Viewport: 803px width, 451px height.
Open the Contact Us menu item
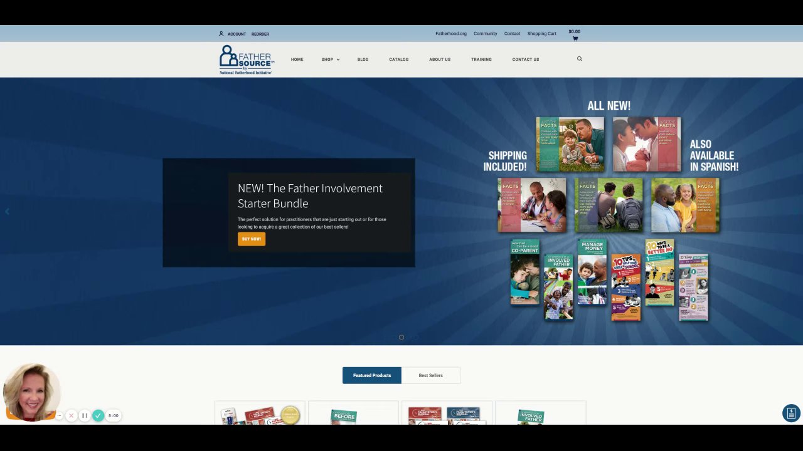pos(526,60)
